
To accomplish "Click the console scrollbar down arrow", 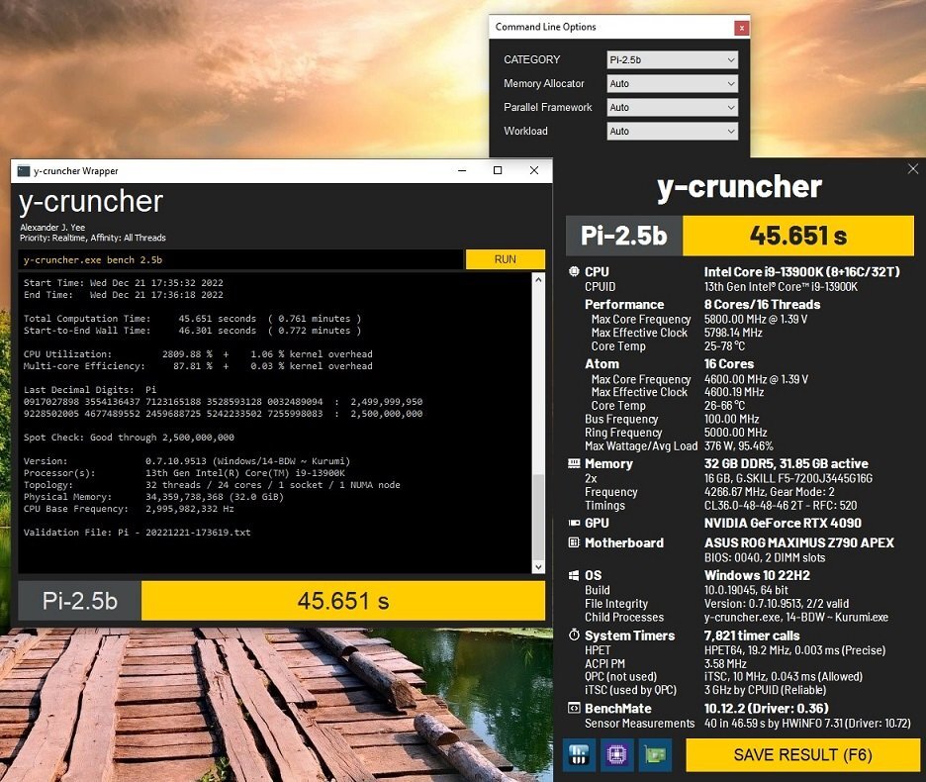I will pos(538,566).
